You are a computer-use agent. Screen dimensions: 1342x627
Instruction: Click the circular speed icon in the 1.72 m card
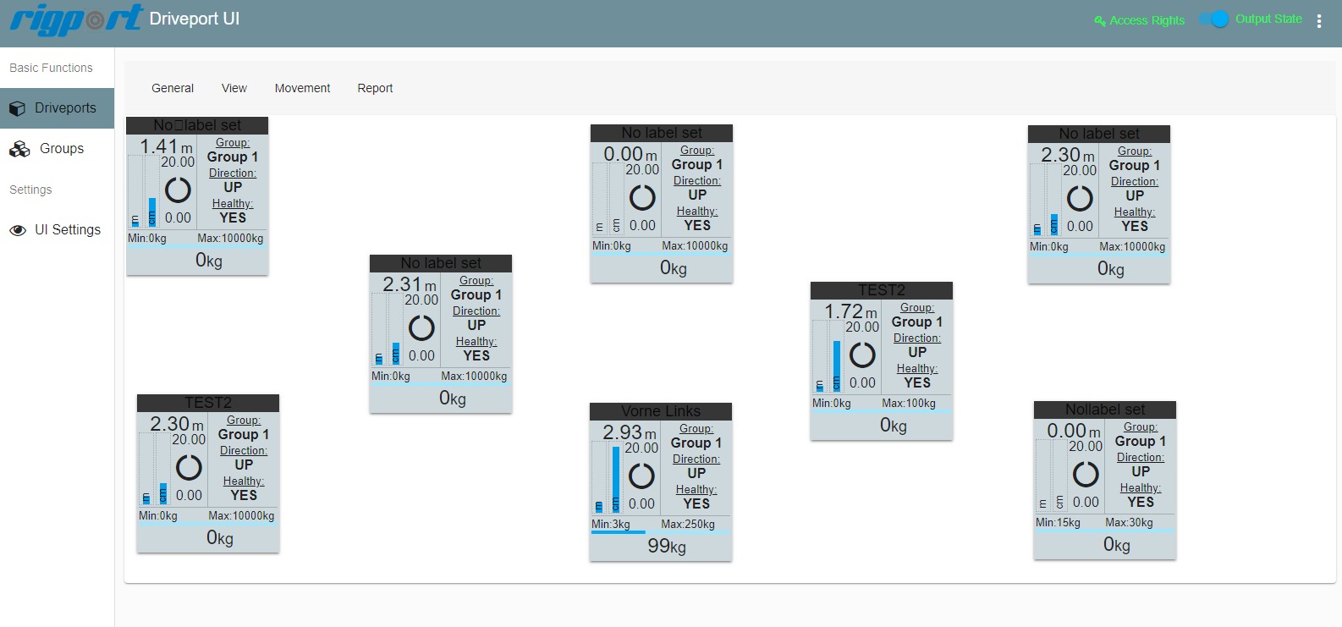pos(862,355)
